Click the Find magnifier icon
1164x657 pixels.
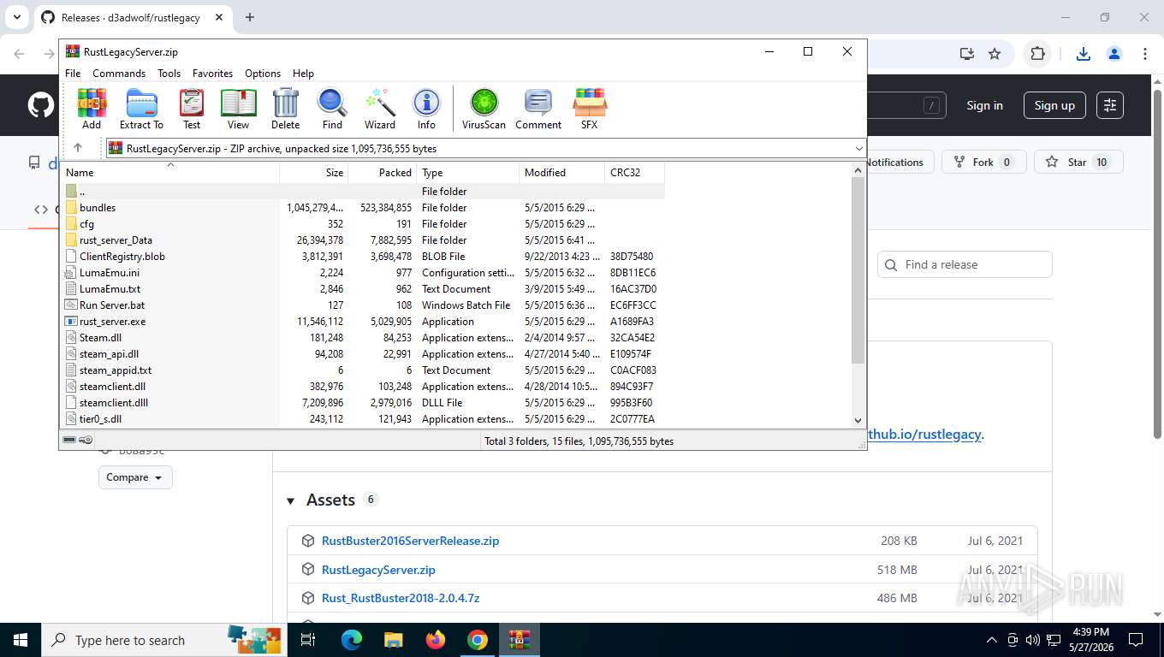[x=332, y=109]
